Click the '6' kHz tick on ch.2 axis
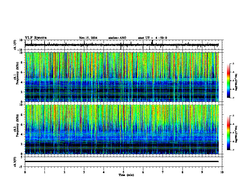The height and width of the screenshot is (193, 250). (x=22, y=125)
